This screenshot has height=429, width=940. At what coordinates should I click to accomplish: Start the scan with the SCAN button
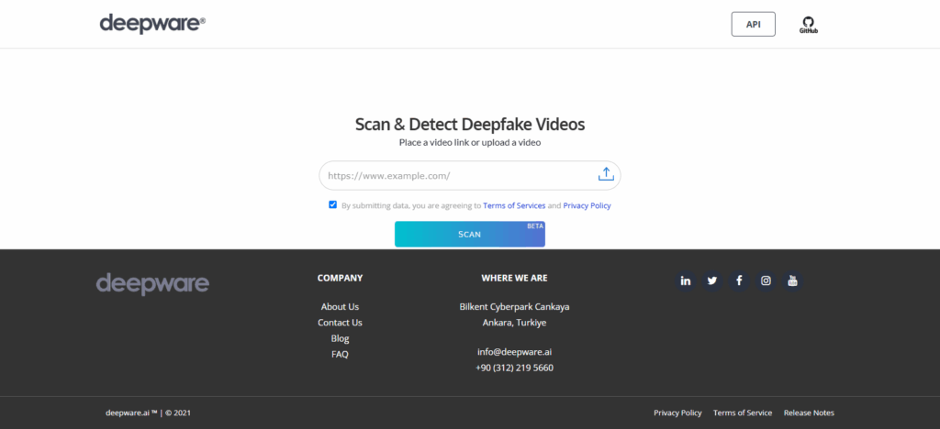[469, 234]
